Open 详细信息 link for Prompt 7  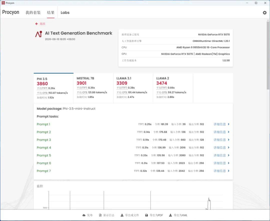coord(219,171)
